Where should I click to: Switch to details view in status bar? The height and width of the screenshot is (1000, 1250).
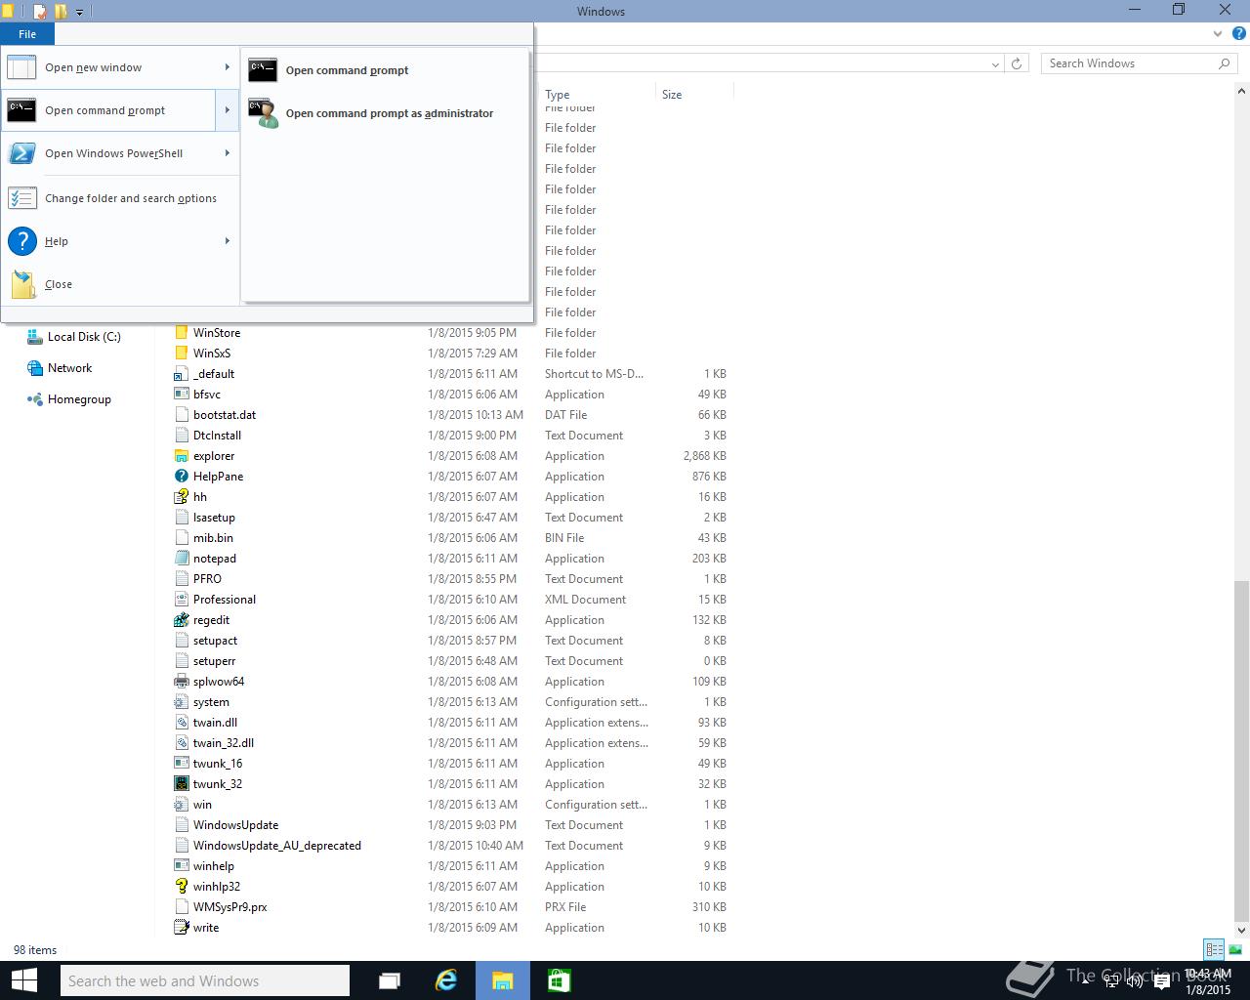[1214, 949]
